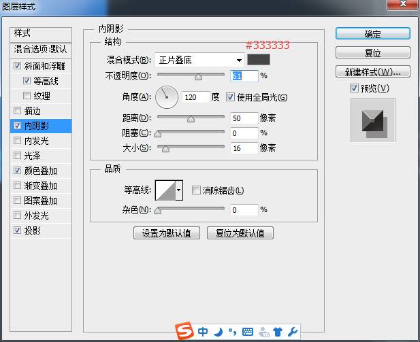Click the moon half-width toggle icon
This screenshot has height=342, width=420.
tap(219, 332)
